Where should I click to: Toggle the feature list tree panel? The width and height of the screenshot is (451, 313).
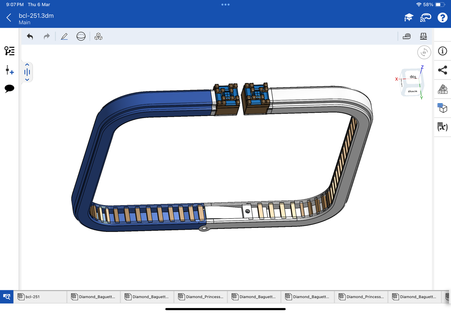point(9,51)
